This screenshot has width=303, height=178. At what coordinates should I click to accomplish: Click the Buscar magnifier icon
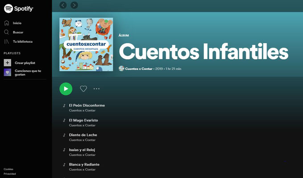[x=6, y=32]
